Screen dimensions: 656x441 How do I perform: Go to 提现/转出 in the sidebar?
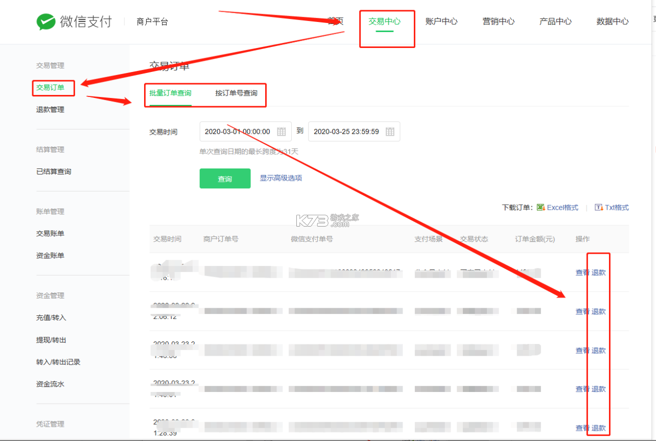pos(51,340)
